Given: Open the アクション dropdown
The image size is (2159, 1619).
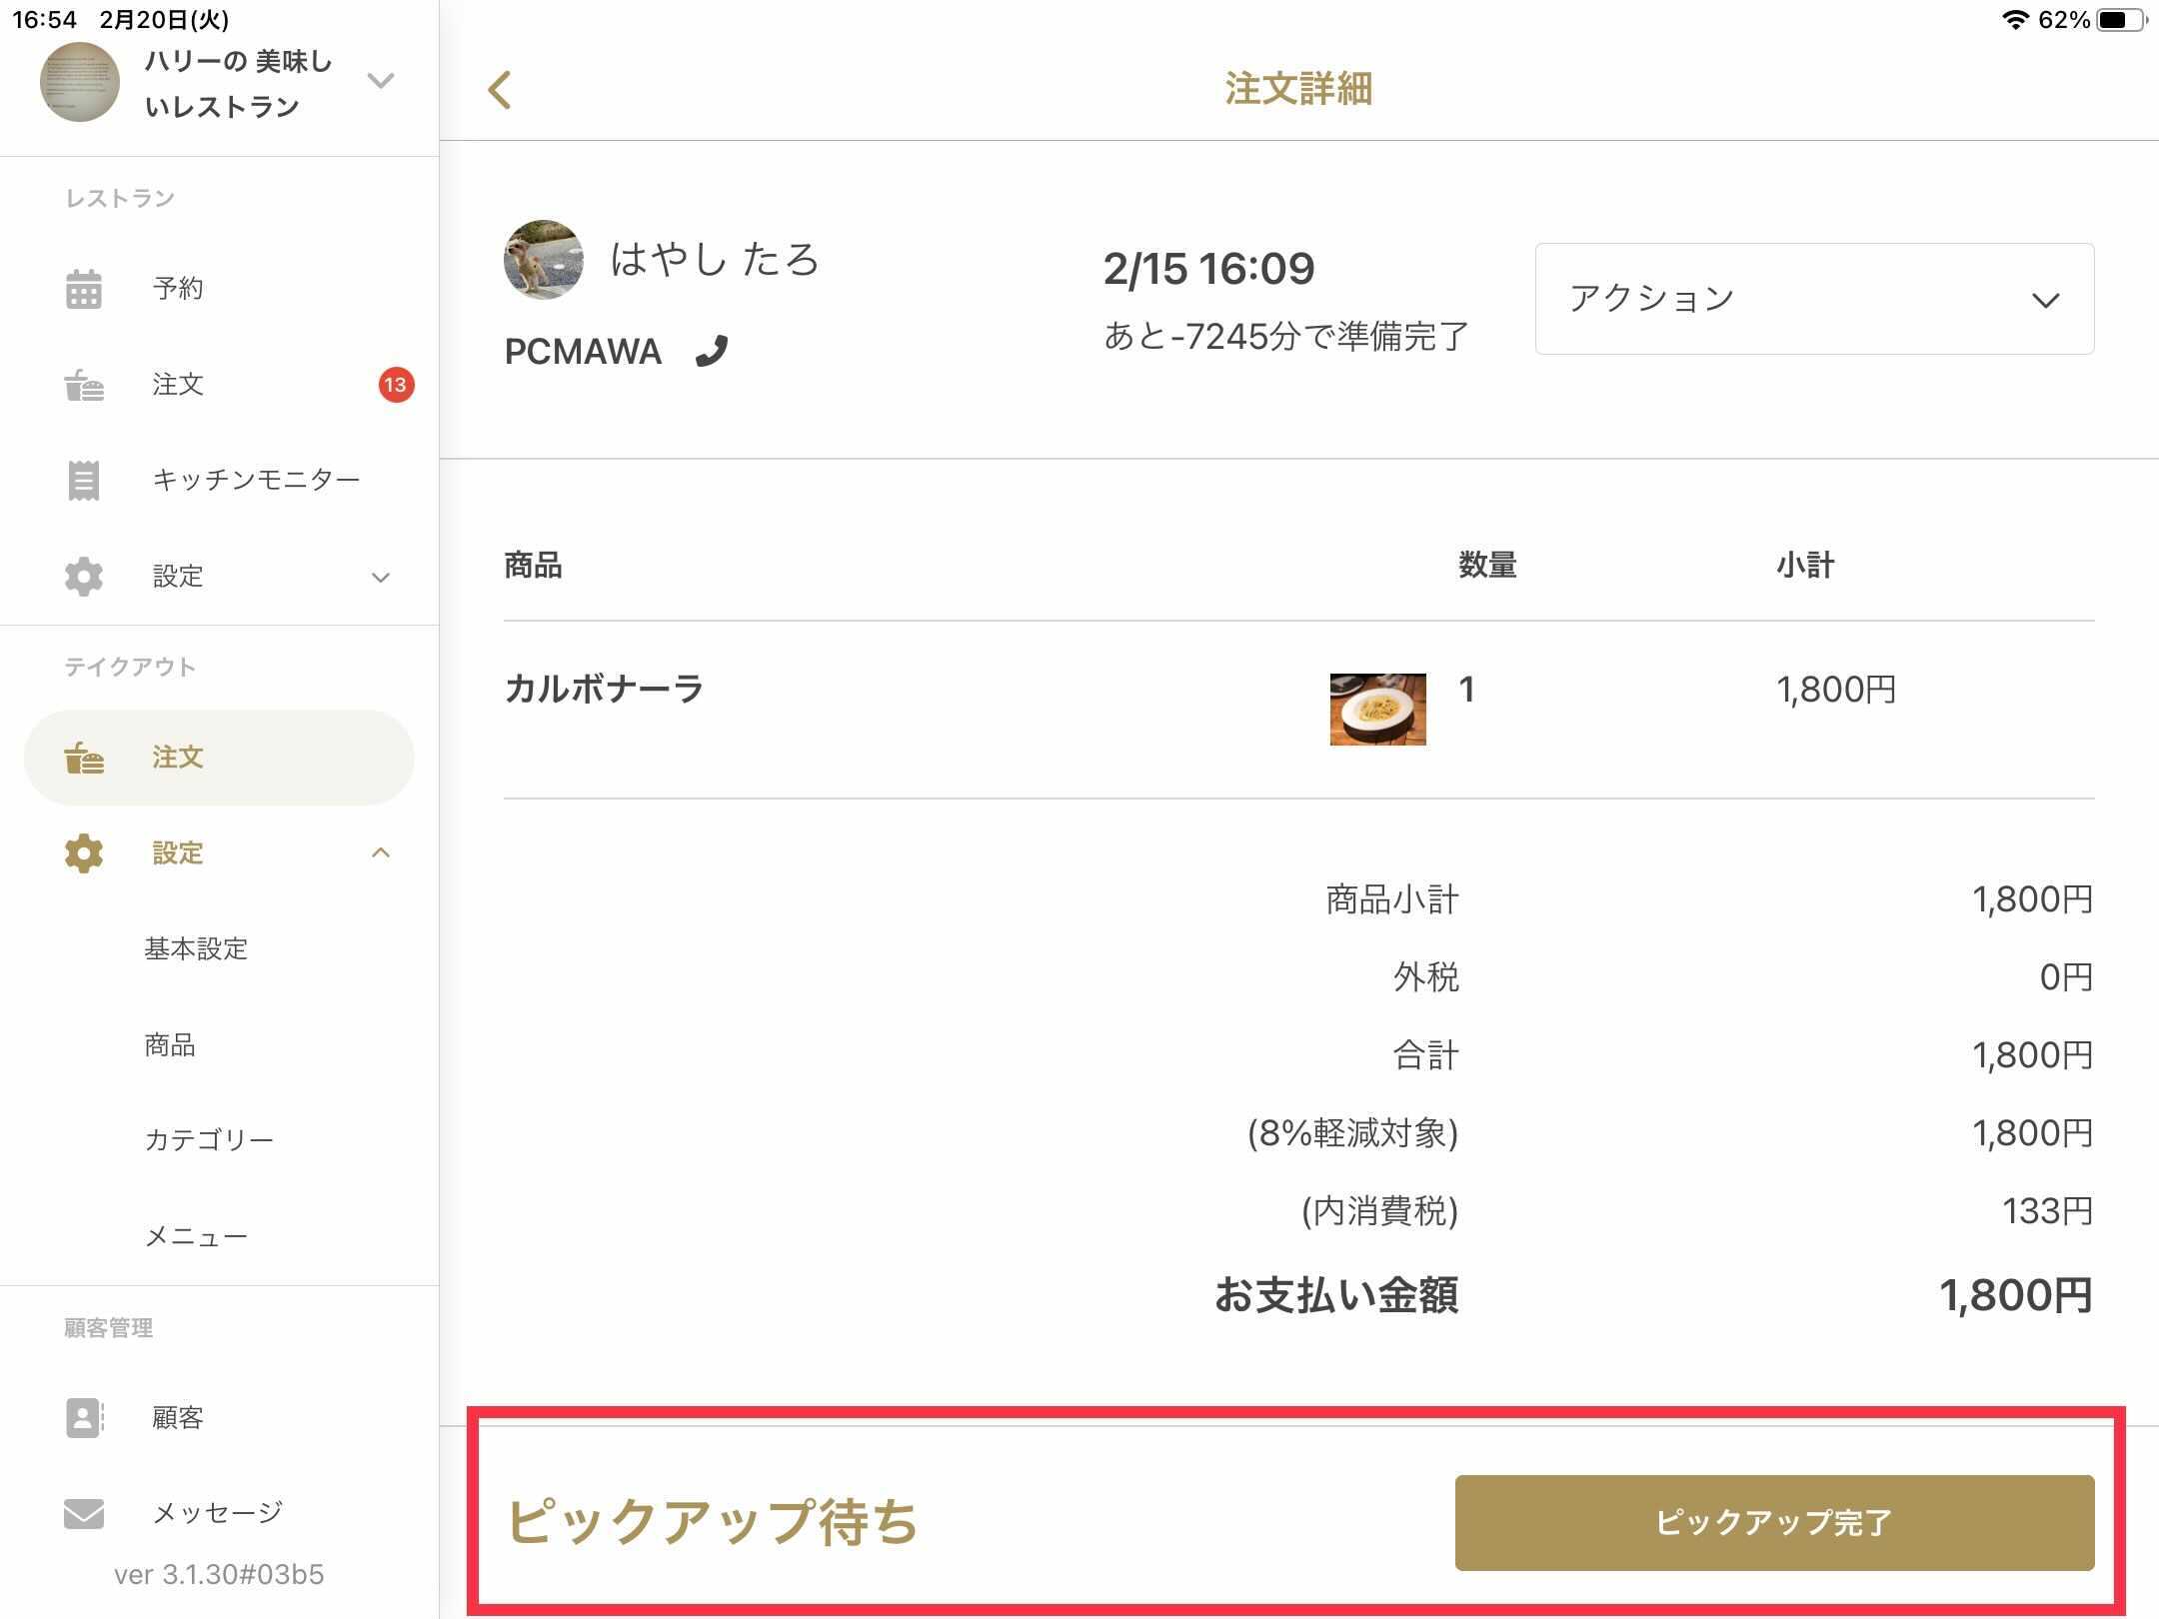Looking at the screenshot, I should 1814,299.
